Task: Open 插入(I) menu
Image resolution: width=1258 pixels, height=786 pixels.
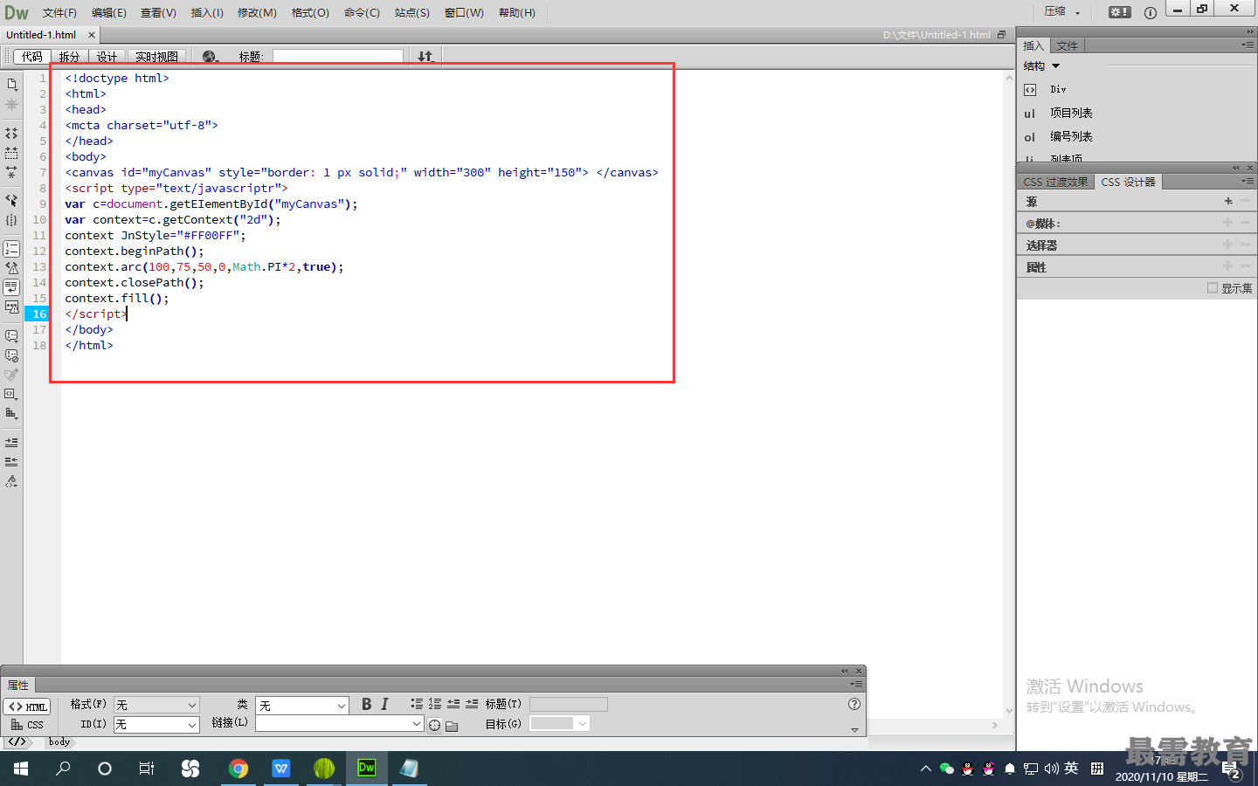Action: [207, 13]
